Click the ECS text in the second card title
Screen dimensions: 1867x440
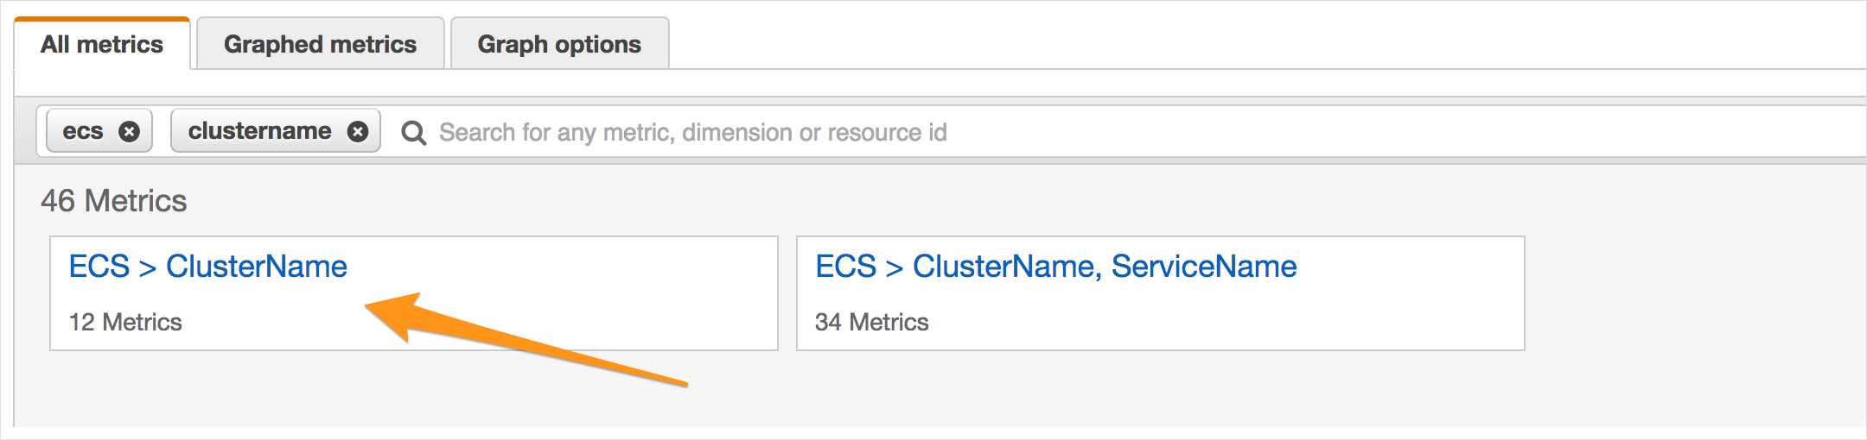pos(846,267)
